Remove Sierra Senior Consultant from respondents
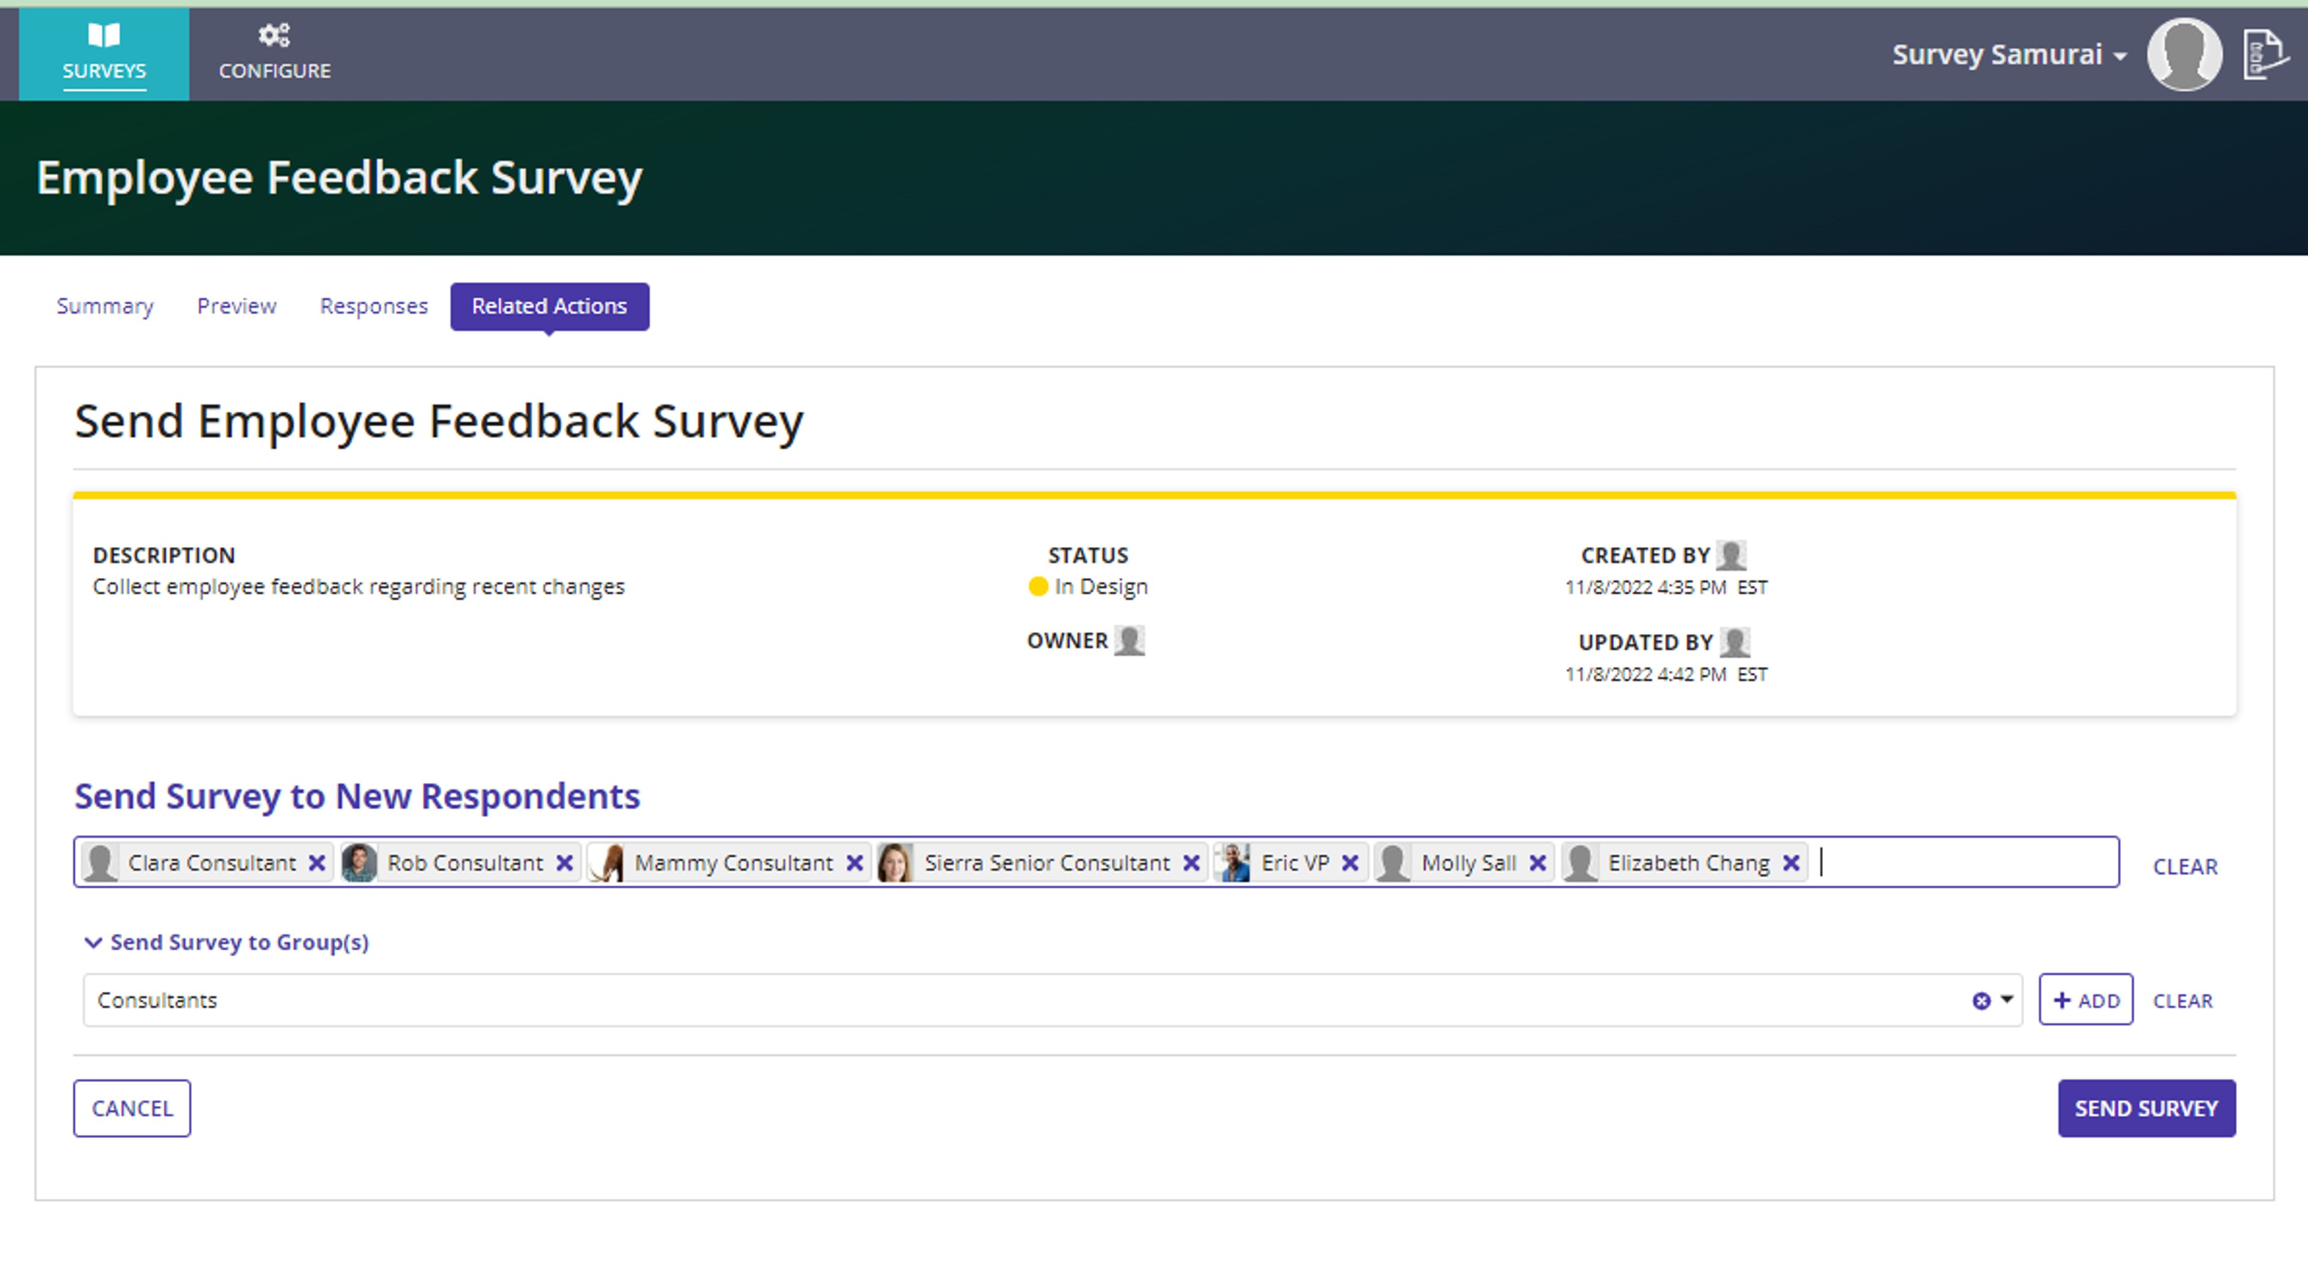The height and width of the screenshot is (1288, 2308). coord(1192,863)
